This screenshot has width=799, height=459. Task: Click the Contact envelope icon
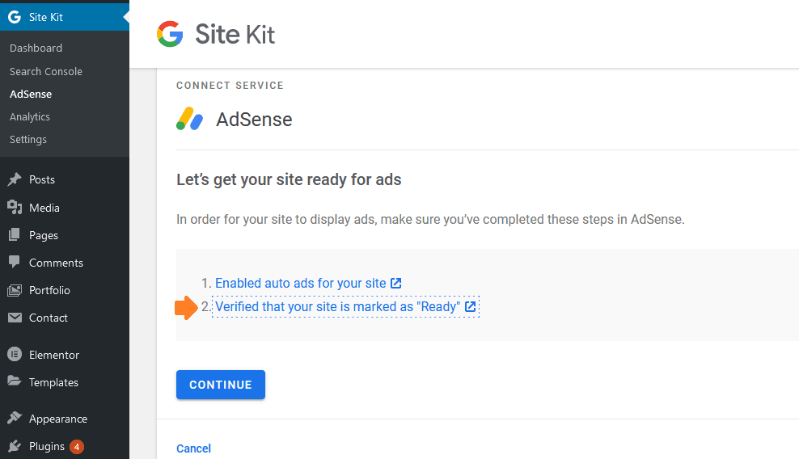15,318
